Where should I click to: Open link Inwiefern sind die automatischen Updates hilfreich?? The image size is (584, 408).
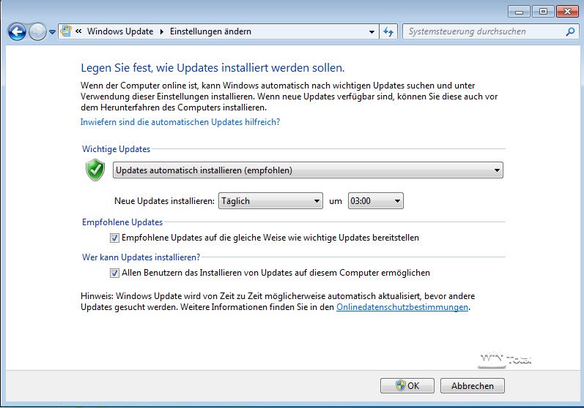180,122
